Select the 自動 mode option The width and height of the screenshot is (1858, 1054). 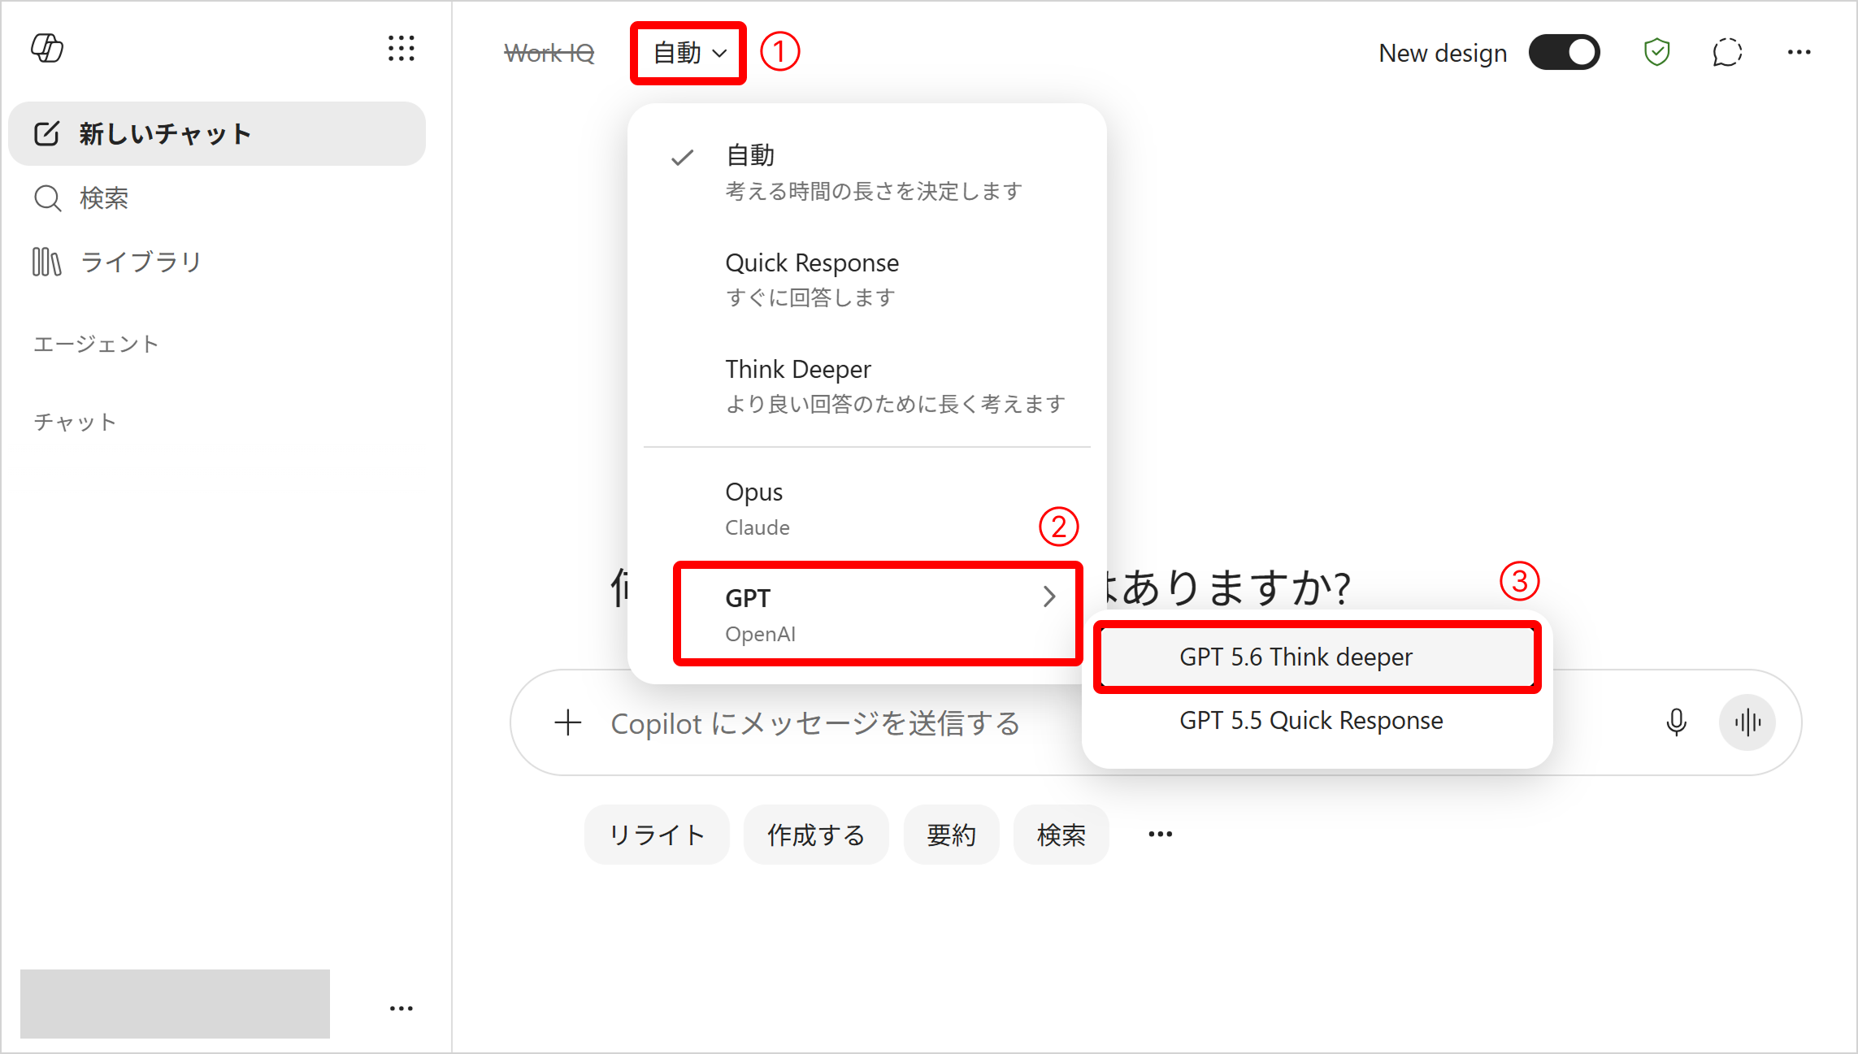(x=867, y=172)
